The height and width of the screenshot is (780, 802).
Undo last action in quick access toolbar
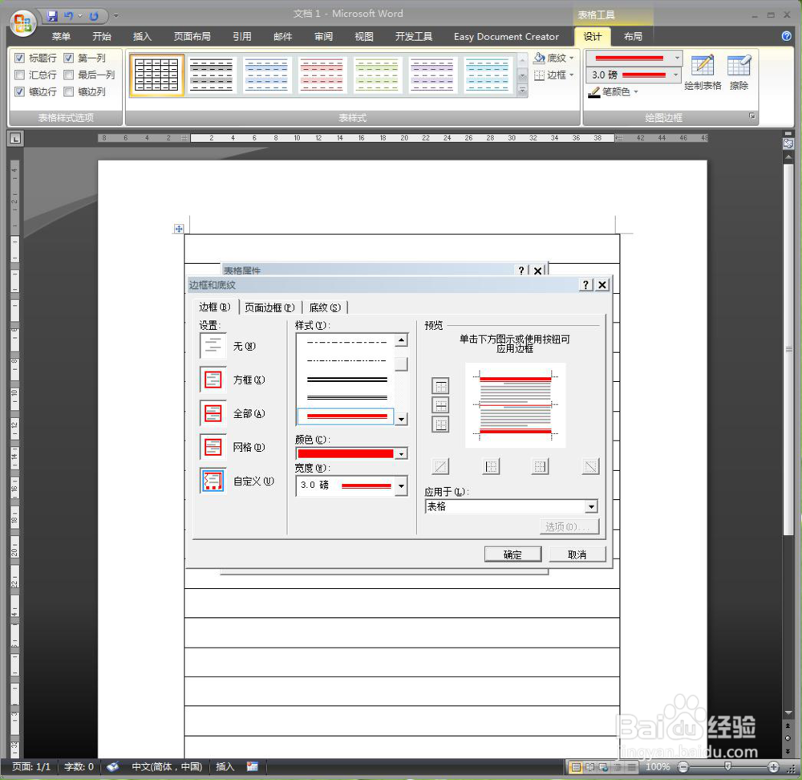click(68, 16)
